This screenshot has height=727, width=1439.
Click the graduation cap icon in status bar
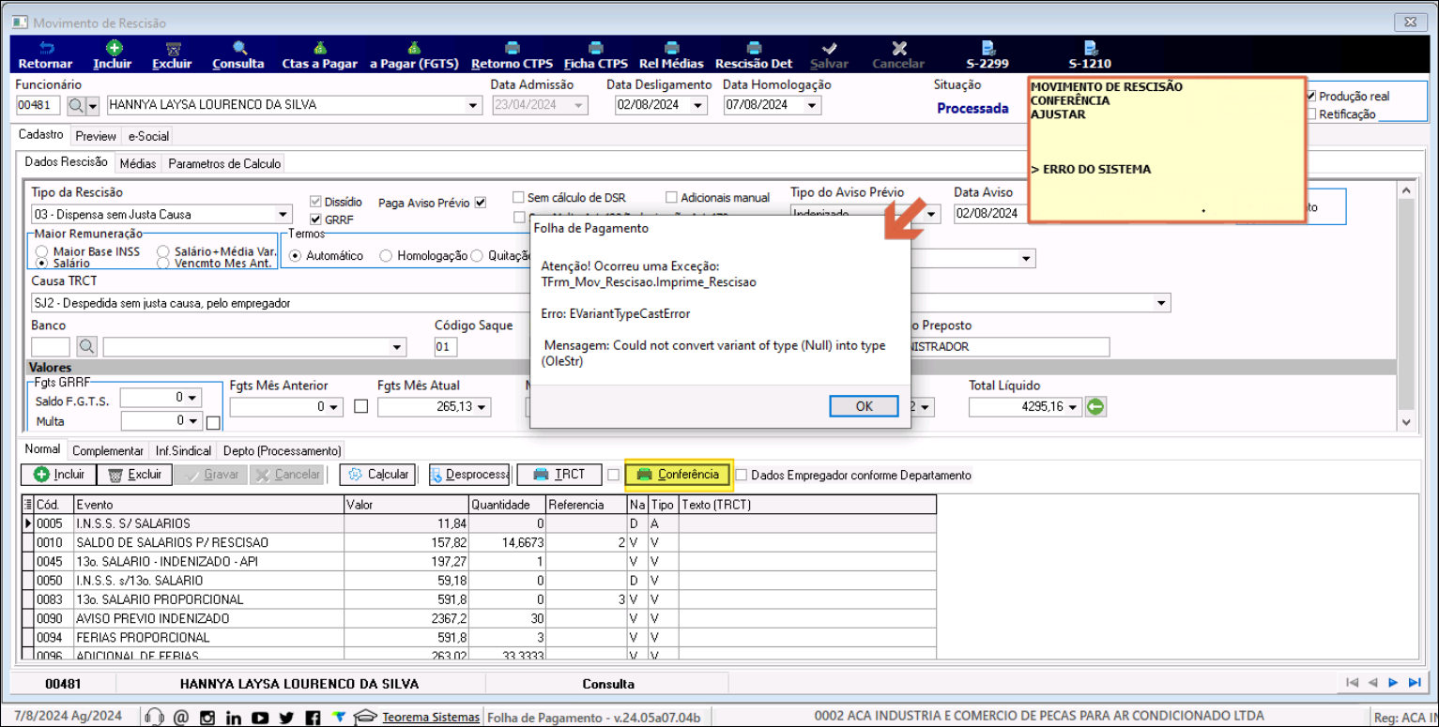366,718
